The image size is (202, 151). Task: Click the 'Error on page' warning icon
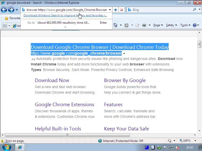[2, 141]
